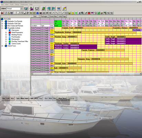Click the red gift box icon in the small toolbar
The height and width of the screenshot is (138, 142).
click(2, 13)
